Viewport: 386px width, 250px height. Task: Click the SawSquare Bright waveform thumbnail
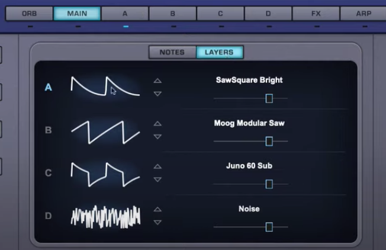click(105, 86)
